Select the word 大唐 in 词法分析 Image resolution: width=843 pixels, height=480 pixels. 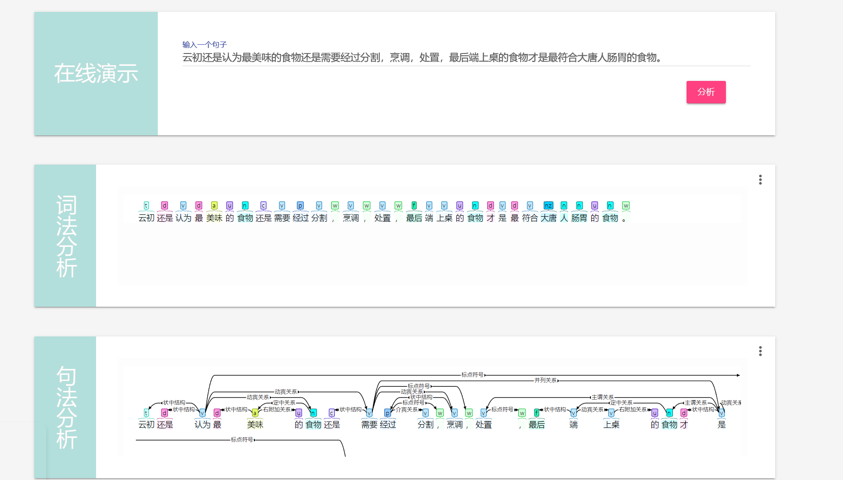[548, 218]
